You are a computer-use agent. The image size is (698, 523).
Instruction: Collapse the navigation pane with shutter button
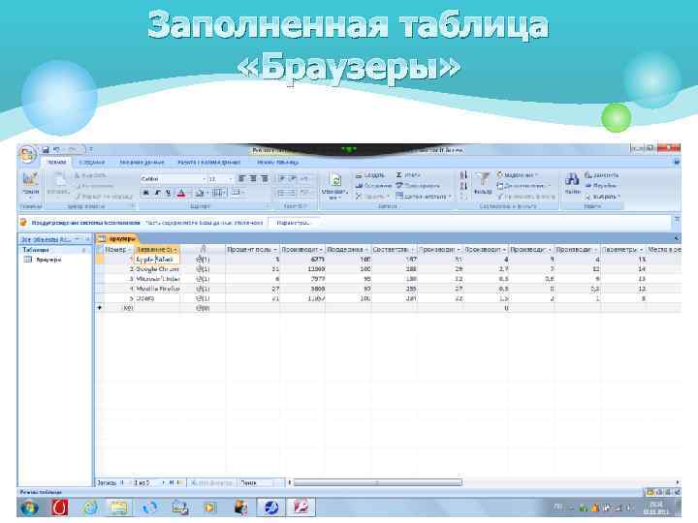(x=87, y=240)
